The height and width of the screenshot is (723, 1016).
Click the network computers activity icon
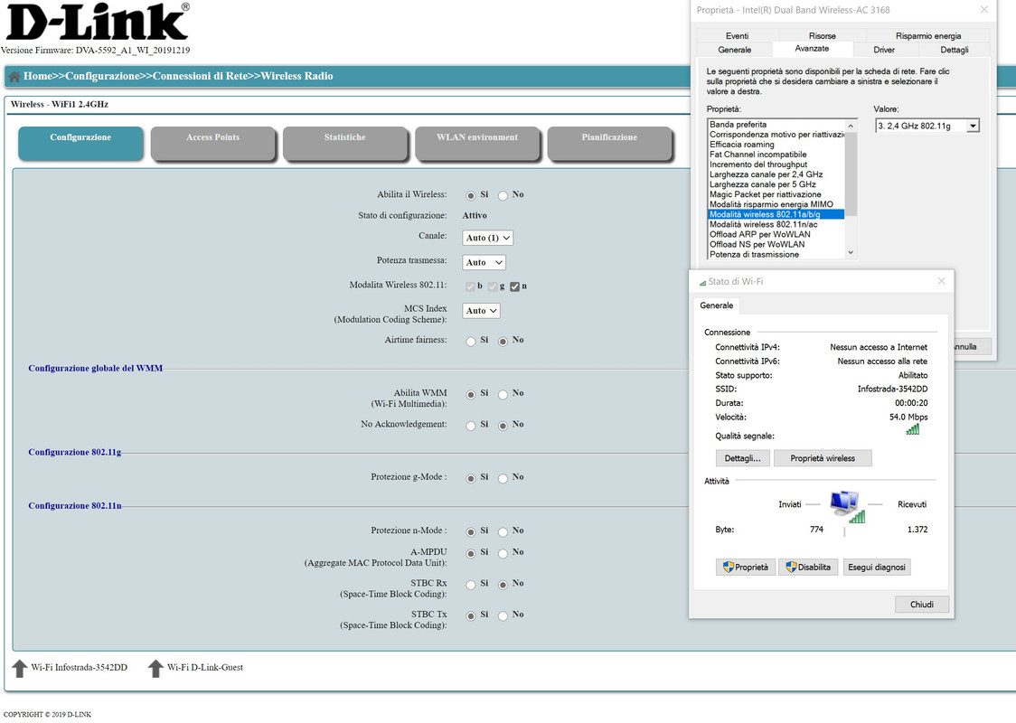[x=847, y=506]
